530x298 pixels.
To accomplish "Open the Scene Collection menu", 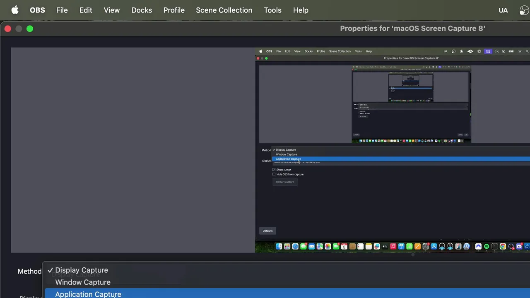I will point(224,10).
